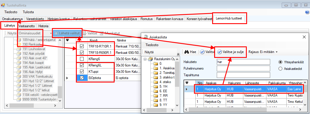
Task: Uncheck the TRF18-R690R.1 row checkbox
Action: pyautogui.click(x=82, y=53)
